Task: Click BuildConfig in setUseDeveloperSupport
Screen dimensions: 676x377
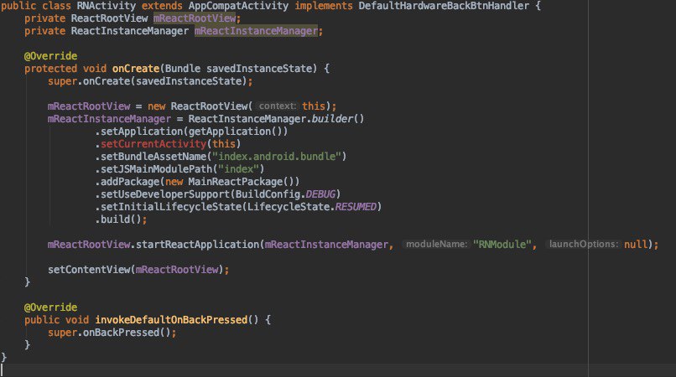Action: [268, 194]
